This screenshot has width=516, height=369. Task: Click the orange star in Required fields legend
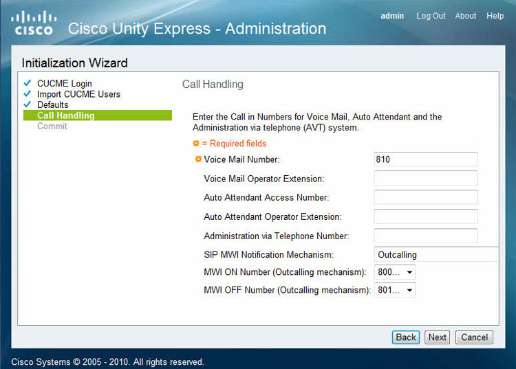point(196,143)
